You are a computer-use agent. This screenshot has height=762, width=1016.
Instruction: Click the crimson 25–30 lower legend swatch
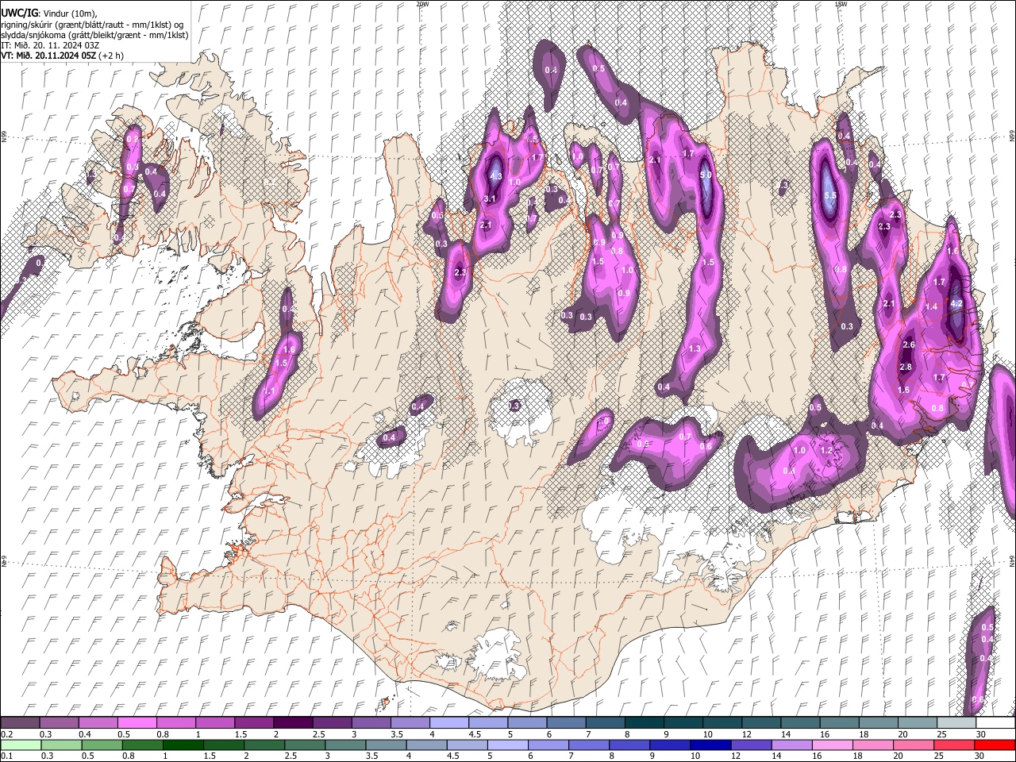pos(955,745)
